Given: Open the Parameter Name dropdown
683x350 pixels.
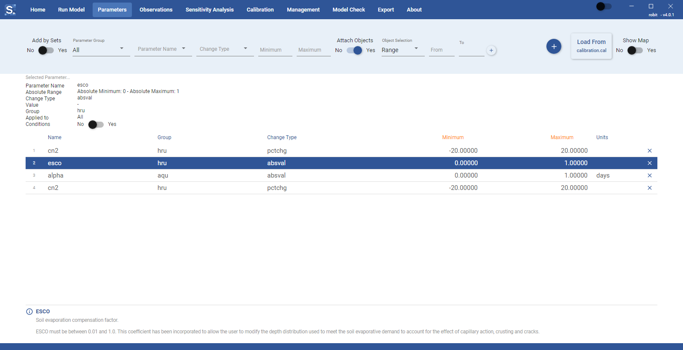Looking at the screenshot, I should coord(163,50).
